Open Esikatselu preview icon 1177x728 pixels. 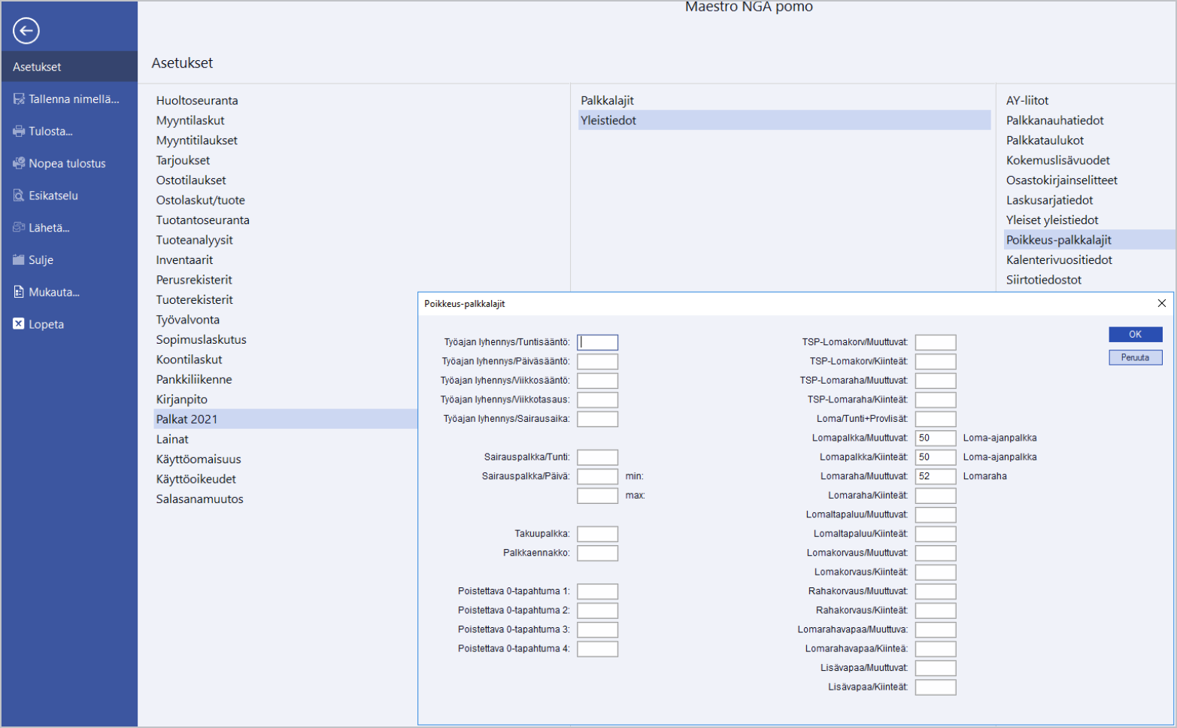tap(19, 196)
